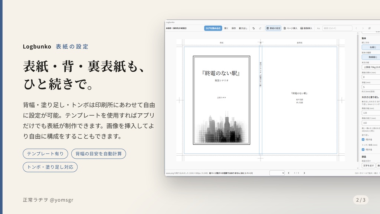Click the city skyline cover image

[222, 127]
